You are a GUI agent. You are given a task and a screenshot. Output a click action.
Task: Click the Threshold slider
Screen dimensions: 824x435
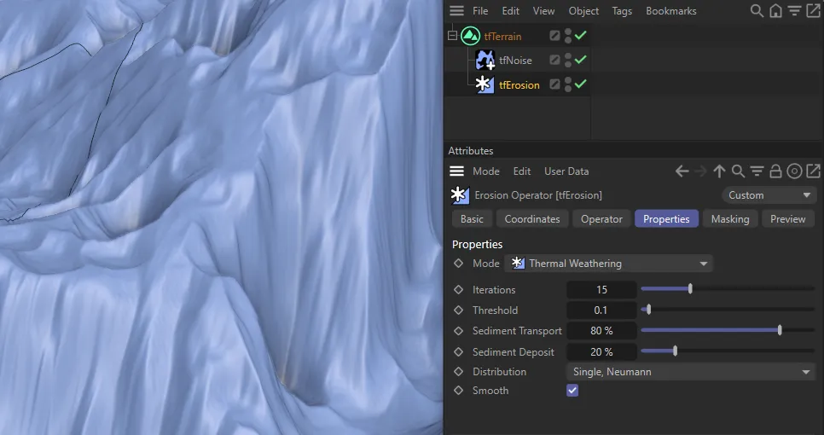(728, 310)
